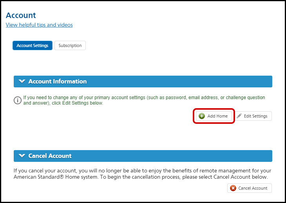Viewport: 286px width, 203px height.
Task: Collapse Account Information using its chevron arrow
Action: pos(22,81)
